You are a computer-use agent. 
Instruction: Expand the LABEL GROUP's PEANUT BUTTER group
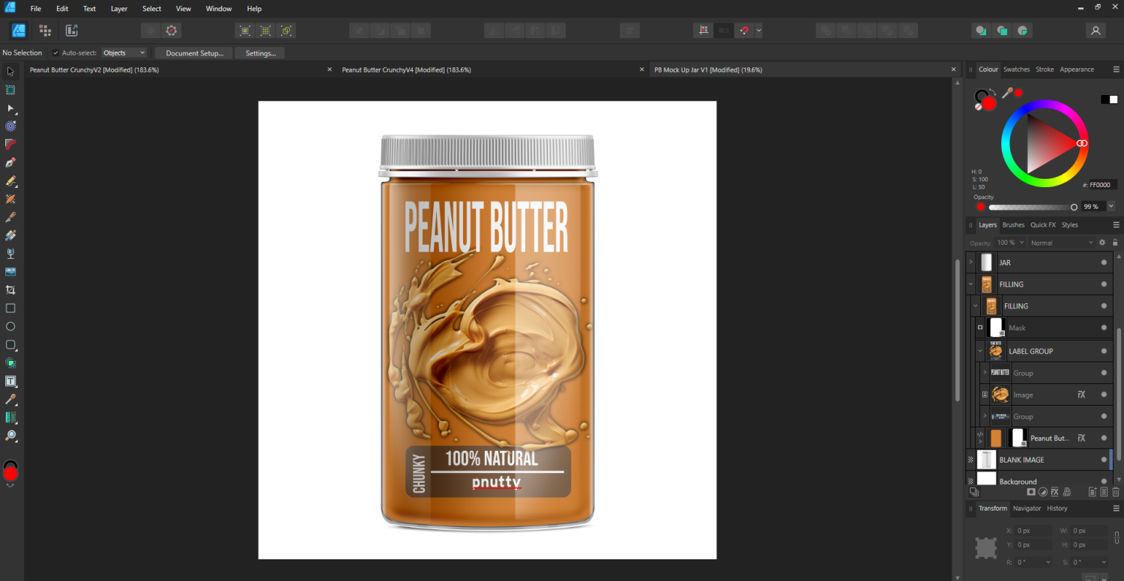pyautogui.click(x=984, y=372)
